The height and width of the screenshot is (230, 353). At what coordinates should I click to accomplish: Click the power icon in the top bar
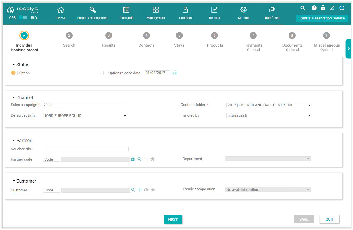click(x=342, y=8)
